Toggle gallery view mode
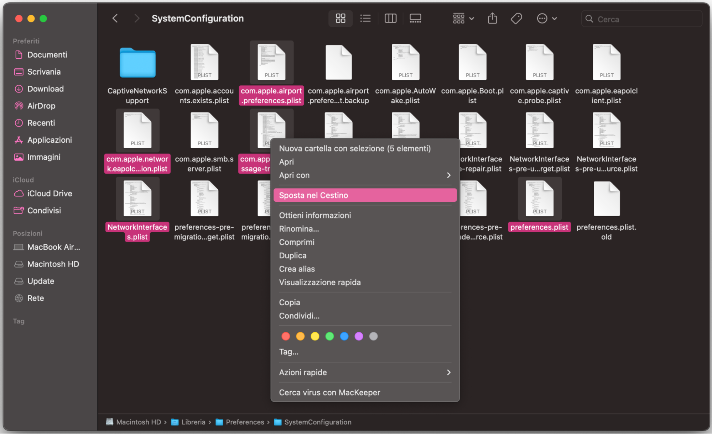 (415, 18)
